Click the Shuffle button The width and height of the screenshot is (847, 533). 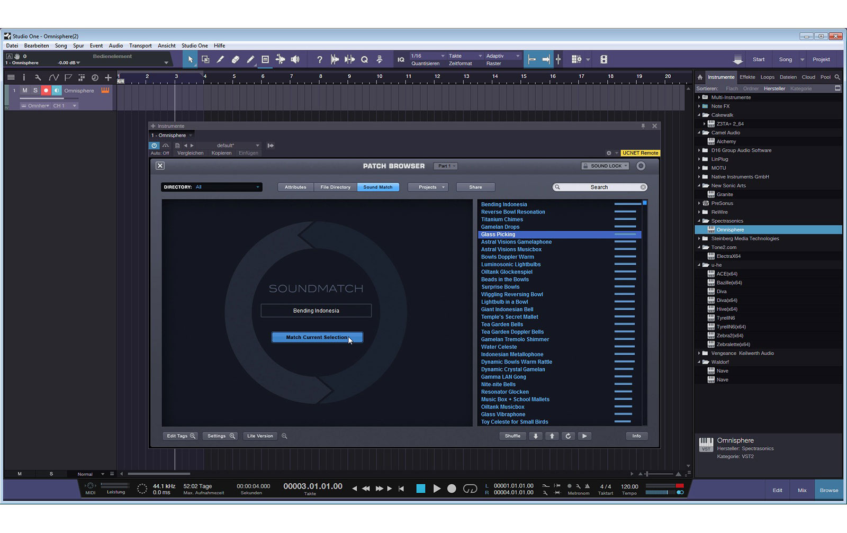[512, 436]
